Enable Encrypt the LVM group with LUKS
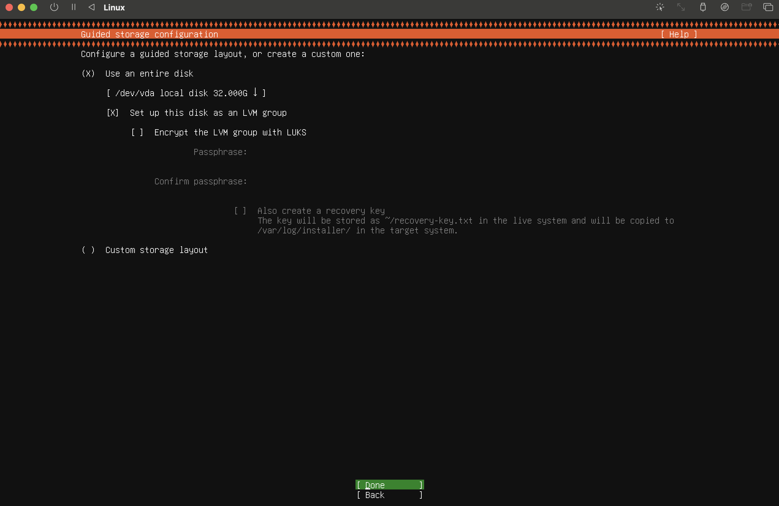 pos(137,132)
